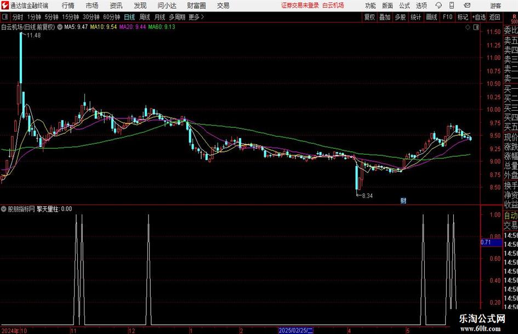This screenshot has height=334, width=518.
Task: Open F10 company info
Action: [x=448, y=17]
